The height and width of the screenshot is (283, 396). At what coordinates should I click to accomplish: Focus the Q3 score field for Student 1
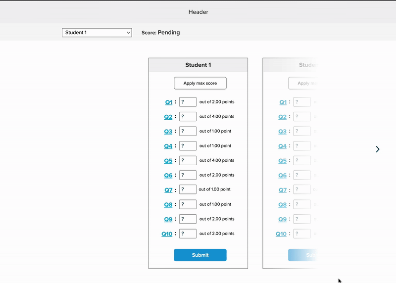pos(188,131)
